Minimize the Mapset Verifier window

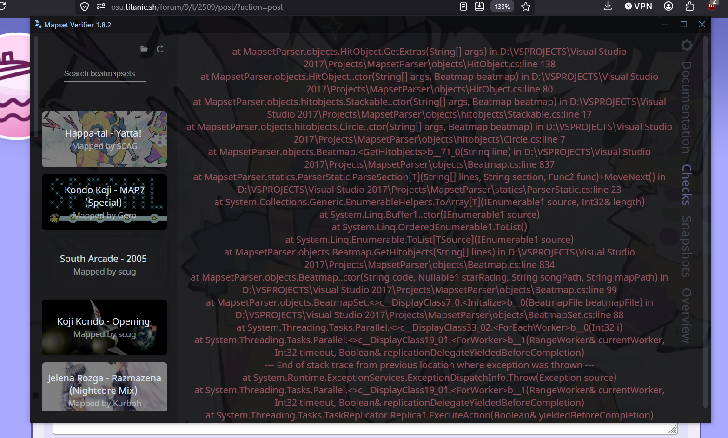[665, 24]
